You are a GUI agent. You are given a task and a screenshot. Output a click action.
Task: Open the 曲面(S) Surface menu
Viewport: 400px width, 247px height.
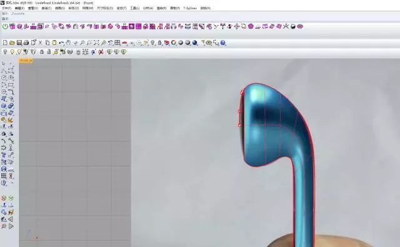[x=60, y=8]
